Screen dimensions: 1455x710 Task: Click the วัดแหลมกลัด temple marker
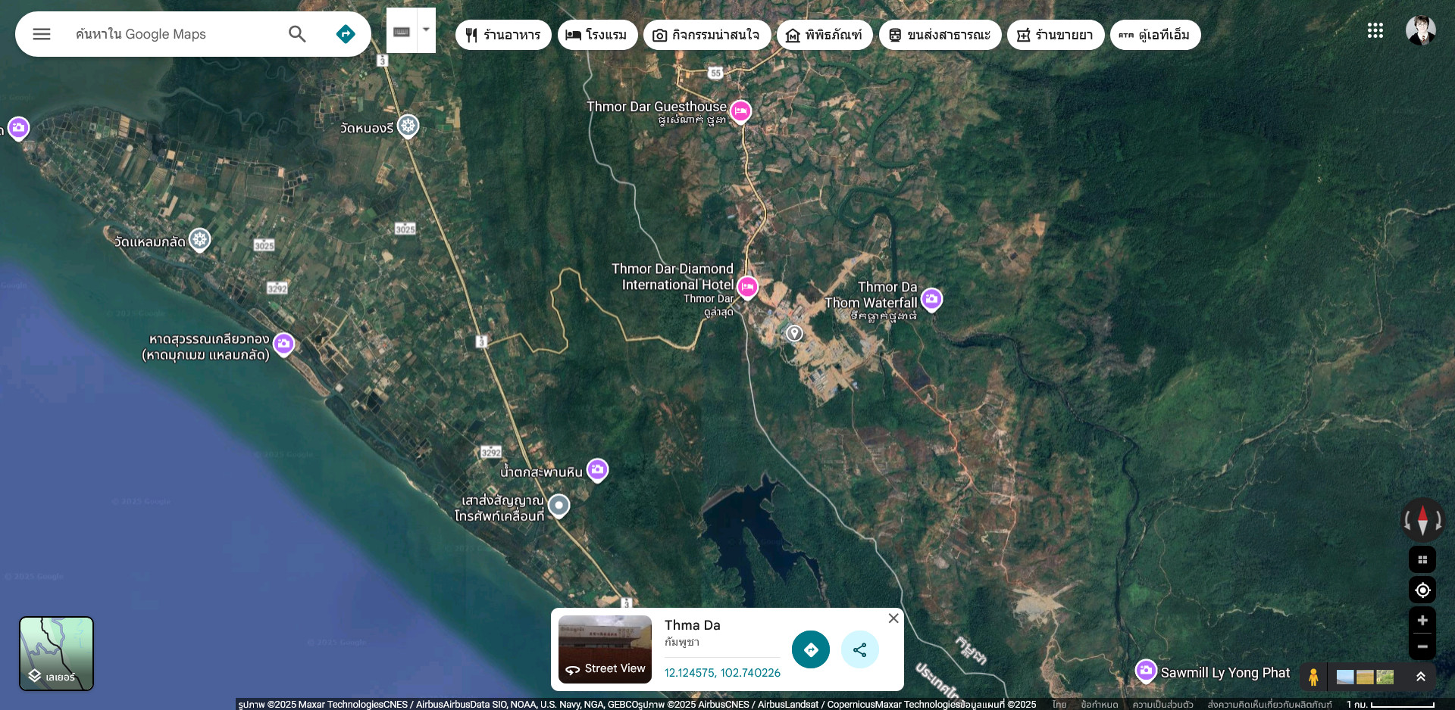point(199,240)
